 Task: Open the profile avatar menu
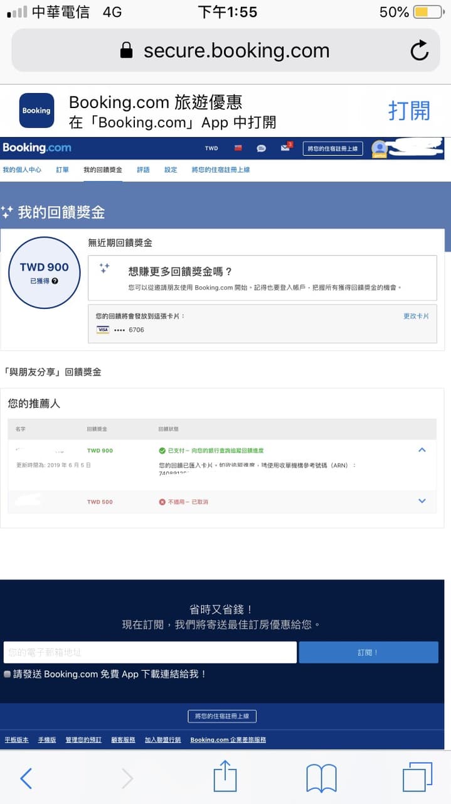(379, 149)
